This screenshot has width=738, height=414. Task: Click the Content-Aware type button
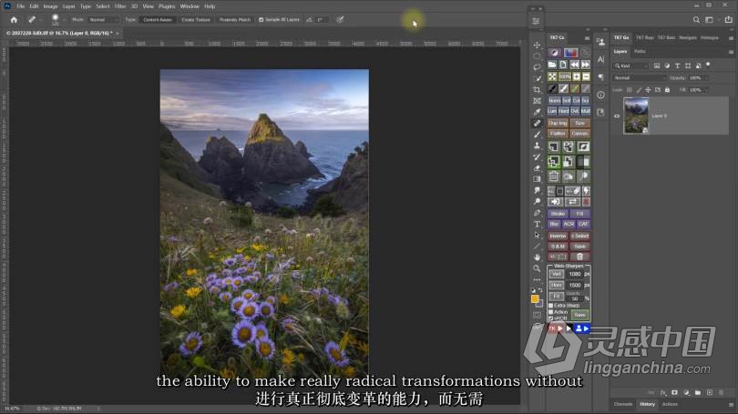[158, 20]
